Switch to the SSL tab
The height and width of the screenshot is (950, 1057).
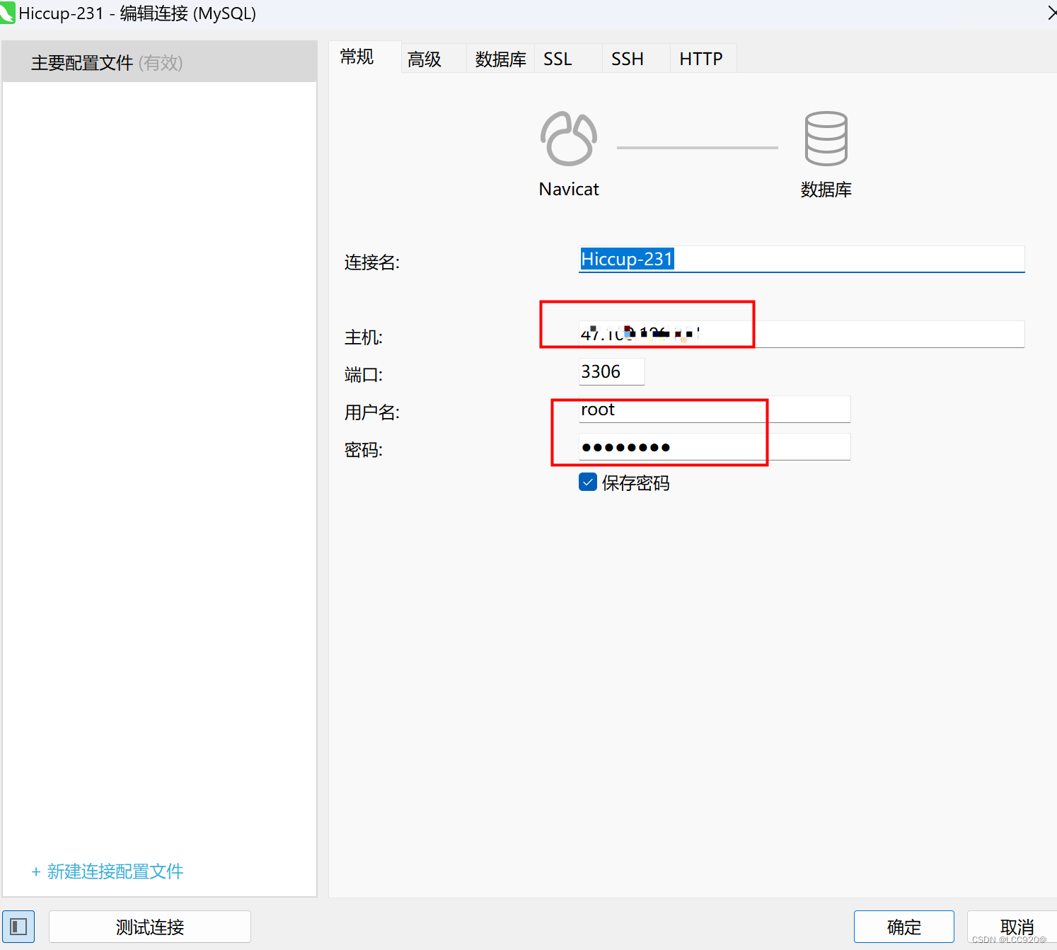tap(558, 59)
